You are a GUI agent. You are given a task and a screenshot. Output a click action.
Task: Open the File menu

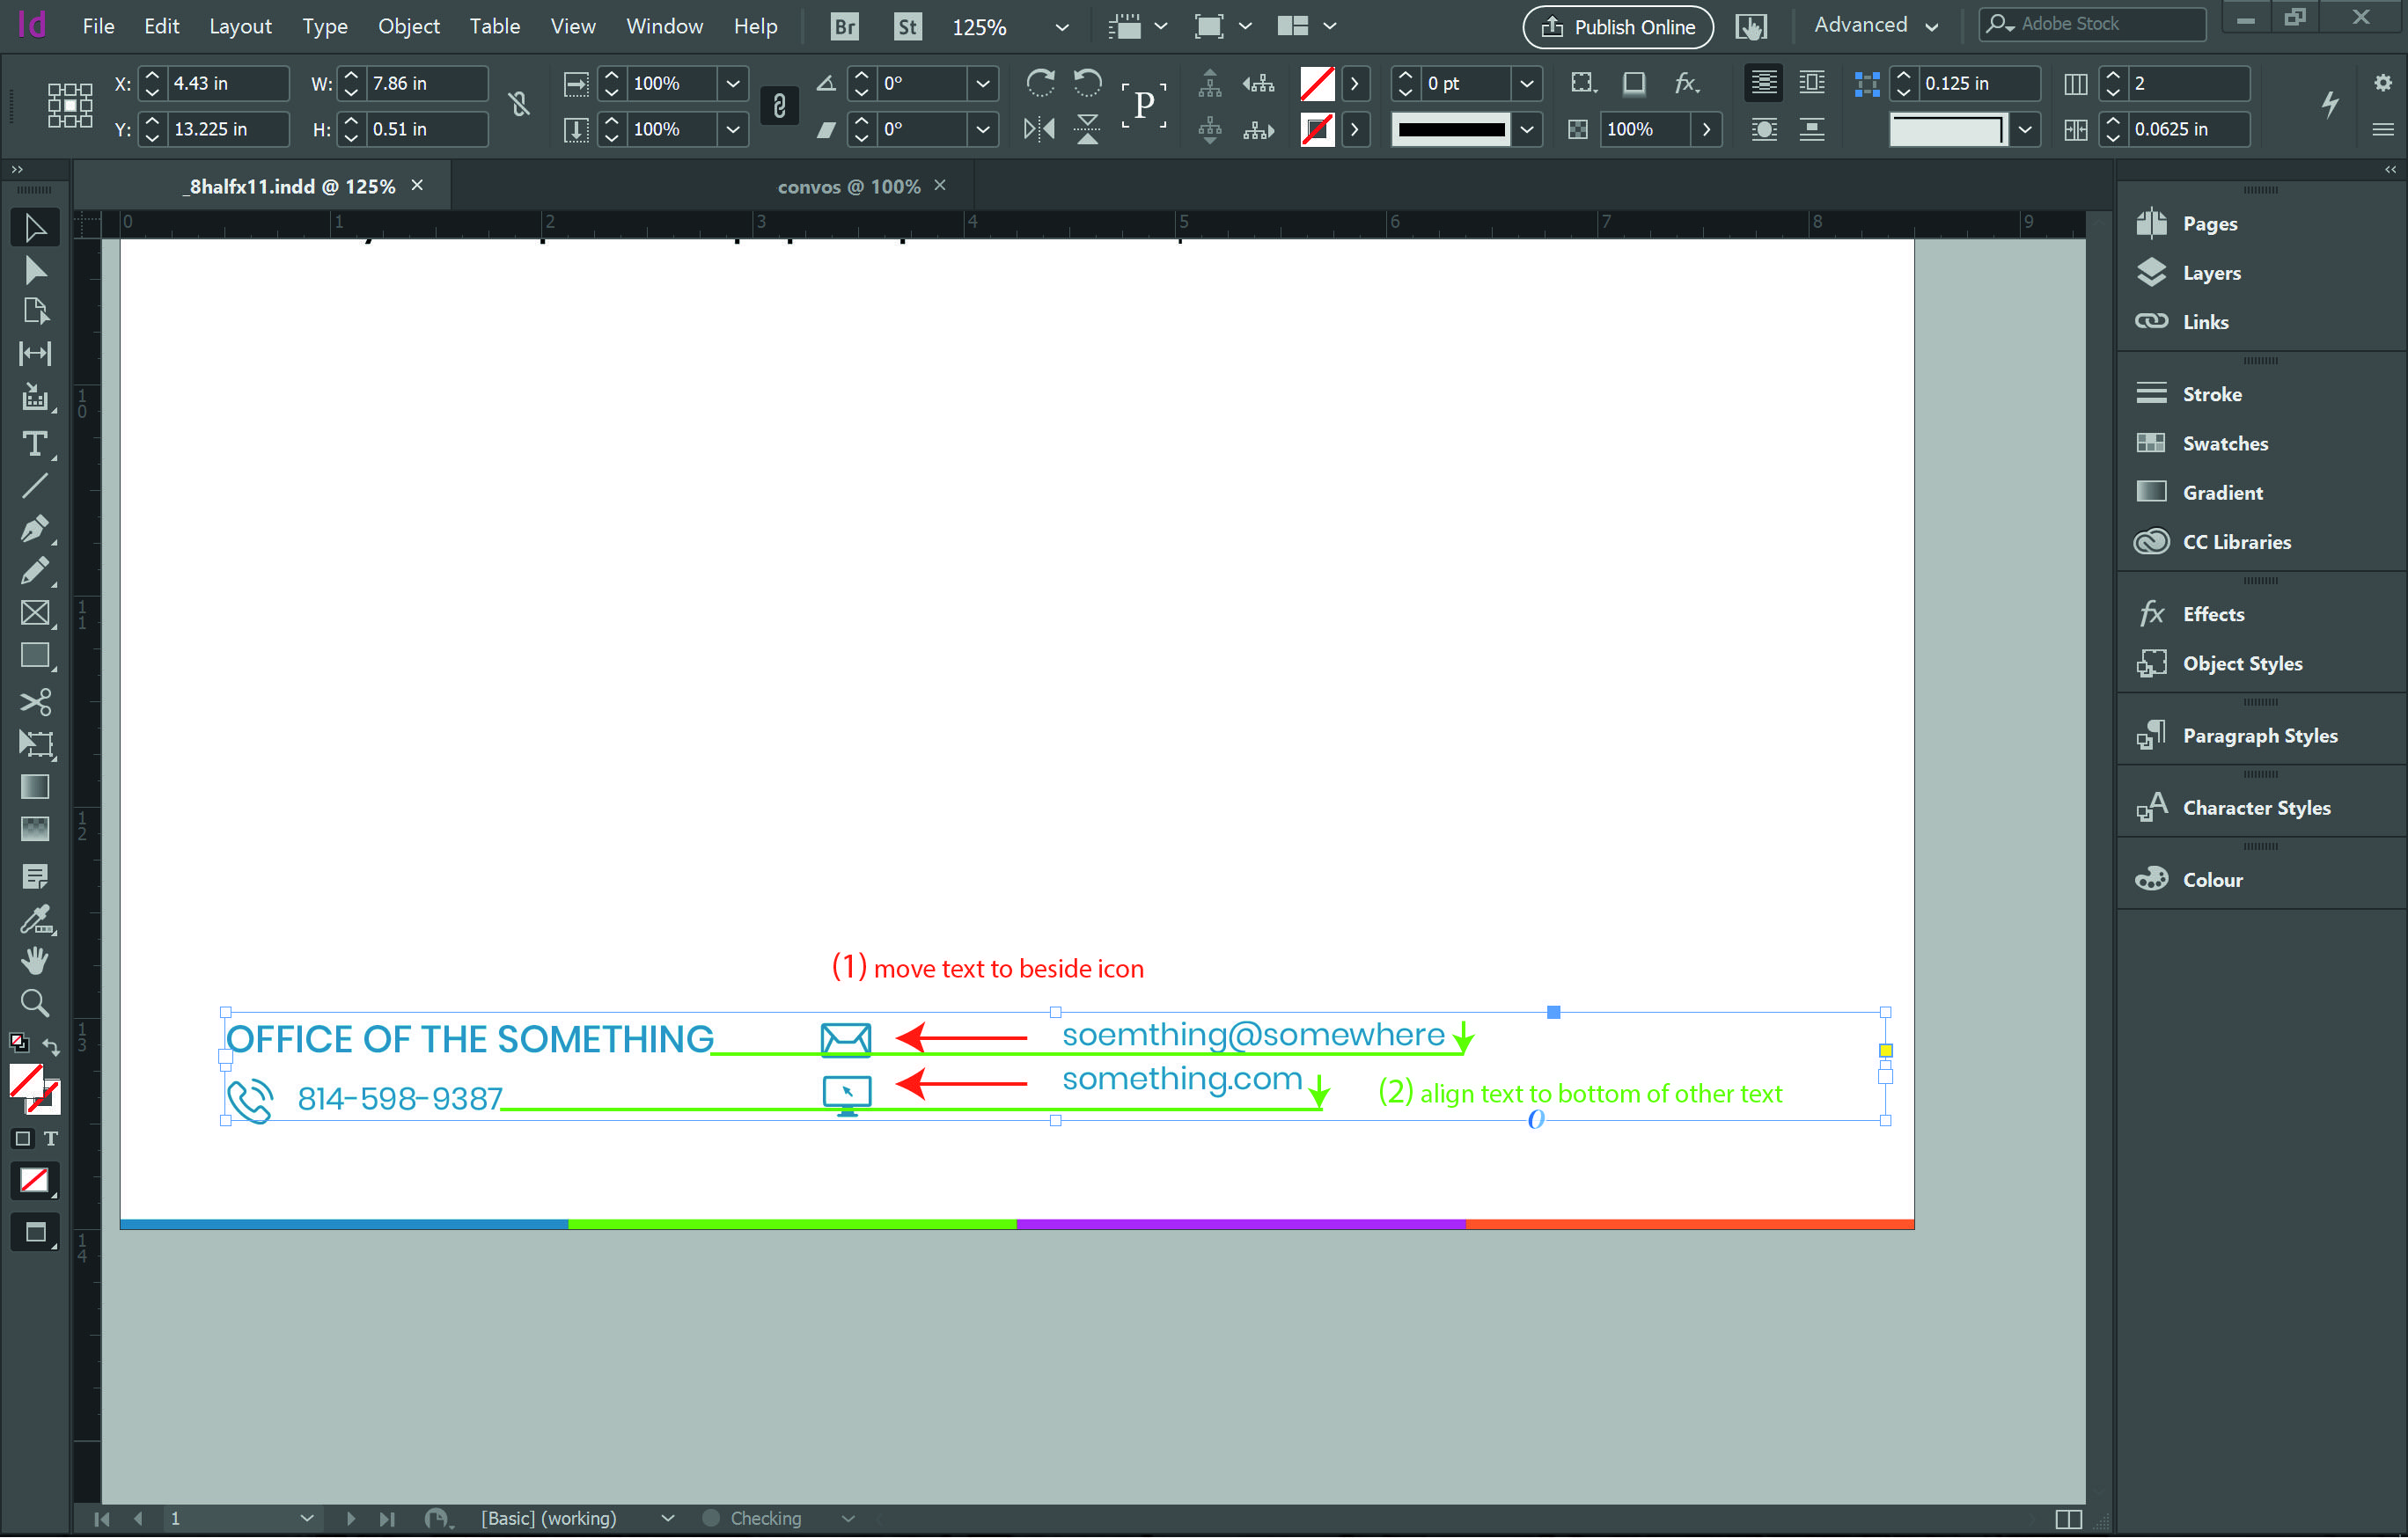(x=98, y=26)
